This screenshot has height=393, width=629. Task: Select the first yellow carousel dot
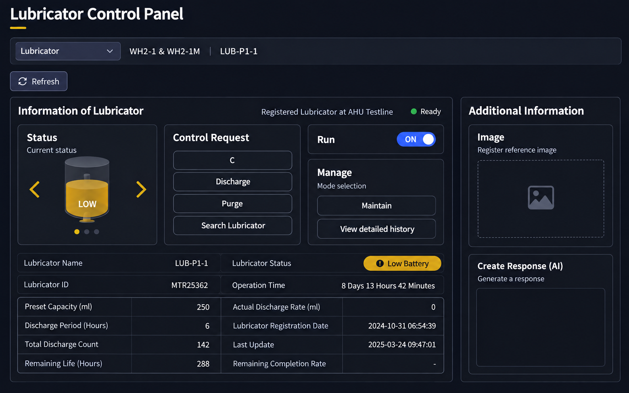tap(77, 232)
